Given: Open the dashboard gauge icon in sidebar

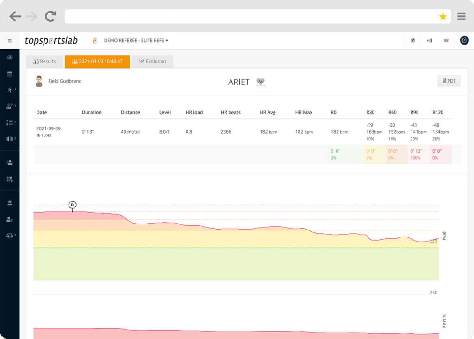Looking at the screenshot, I should click(x=10, y=57).
